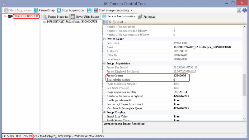
Task: Collapse the Device Layer section
Action: pyautogui.click(x=105, y=39)
